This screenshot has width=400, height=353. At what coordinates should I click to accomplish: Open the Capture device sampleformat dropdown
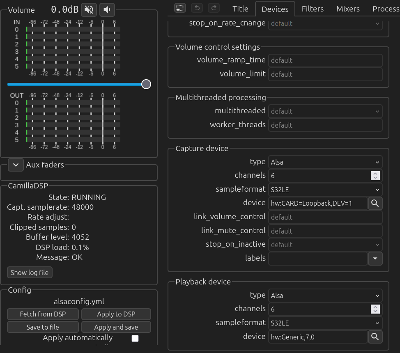point(325,190)
